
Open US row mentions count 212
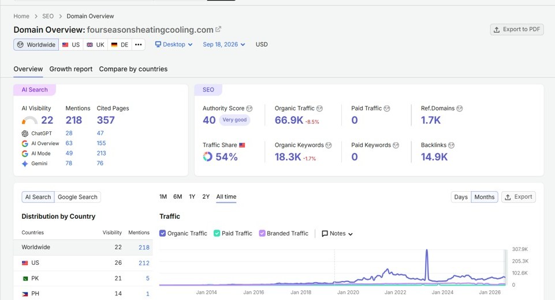point(144,263)
